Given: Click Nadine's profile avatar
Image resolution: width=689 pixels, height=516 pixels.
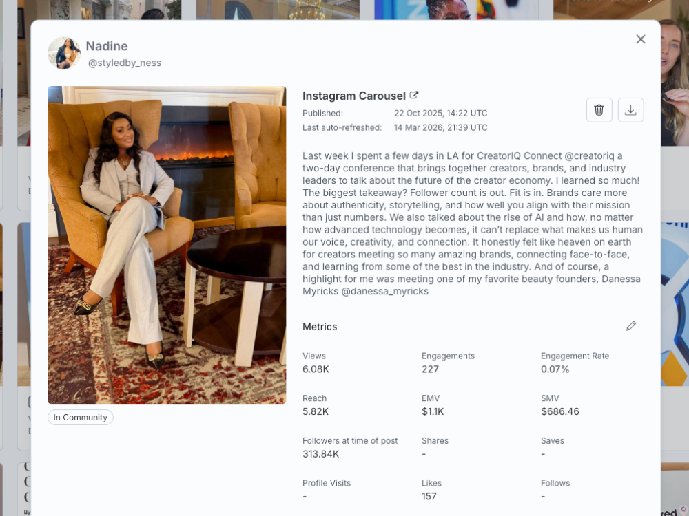Looking at the screenshot, I should pyautogui.click(x=64, y=53).
